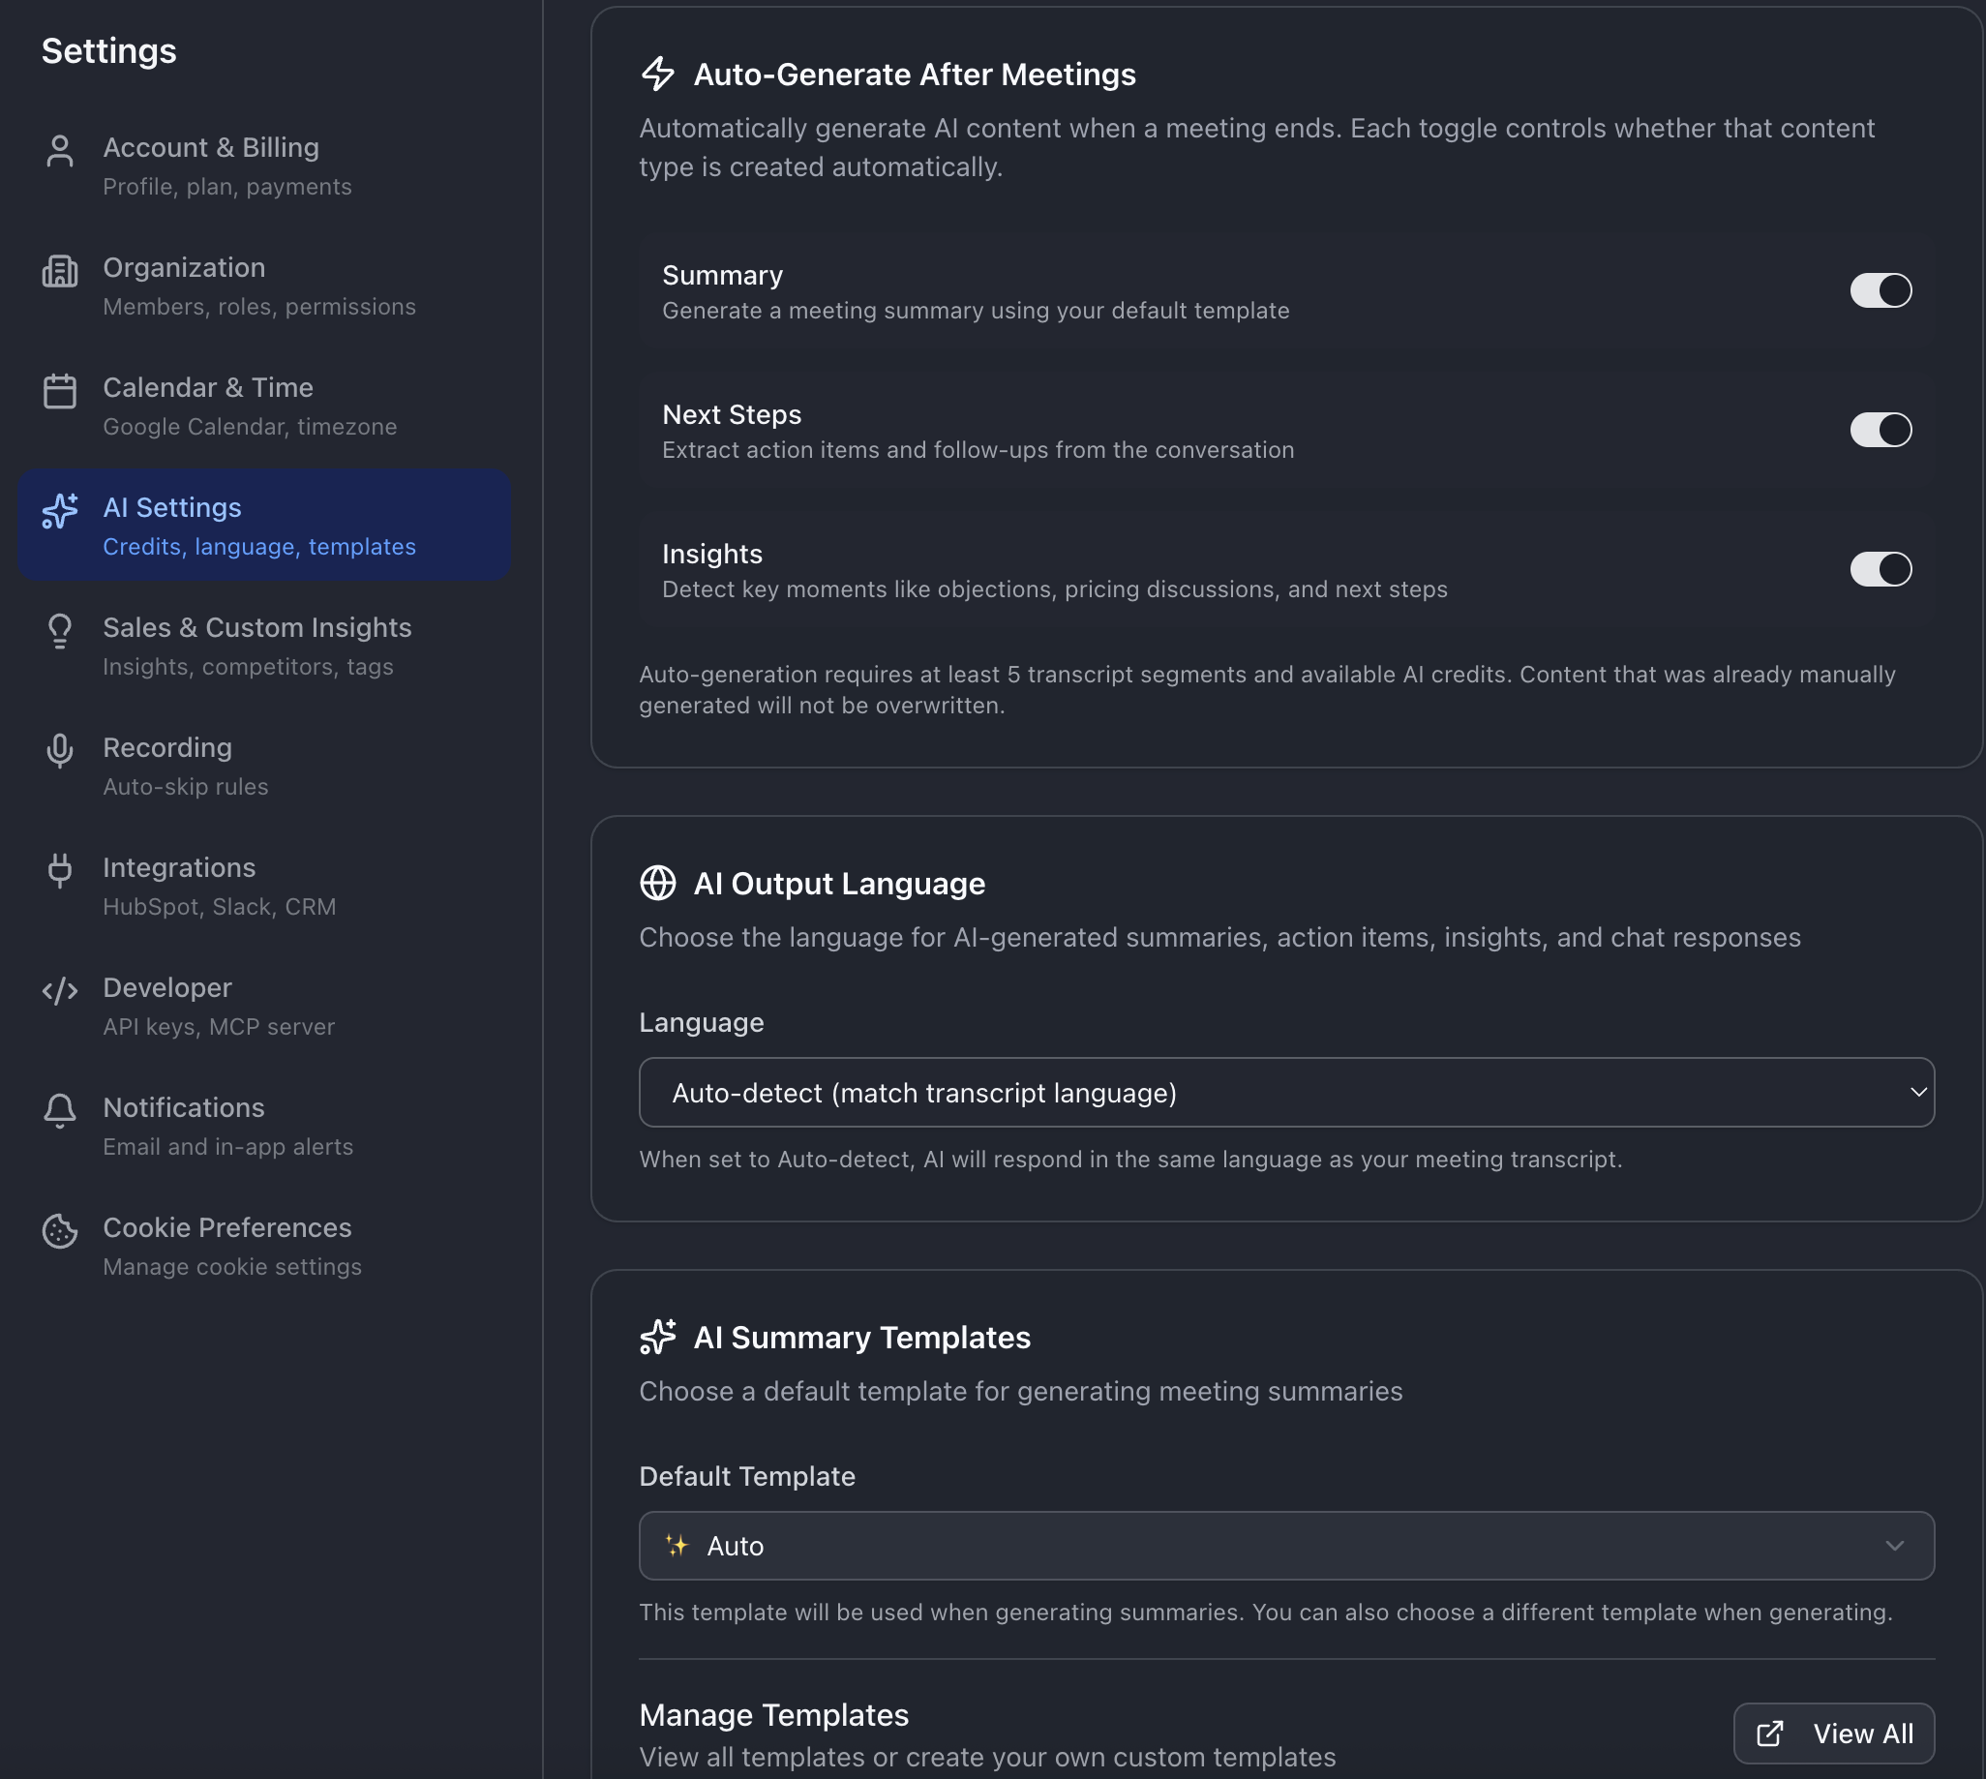Click the Integrations plug icon

coord(60,870)
